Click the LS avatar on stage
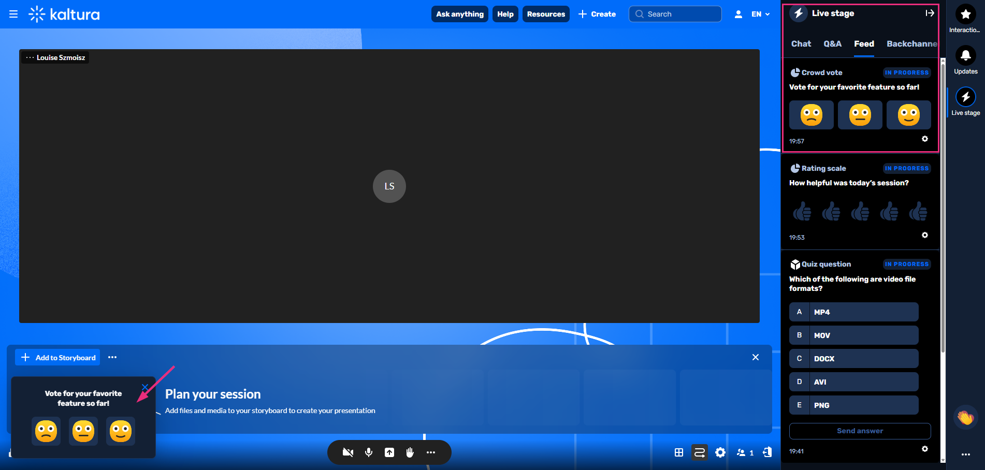Viewport: 985px width, 470px height. (x=389, y=186)
